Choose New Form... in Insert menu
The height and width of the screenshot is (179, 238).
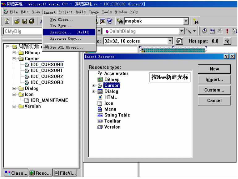pos(69,26)
